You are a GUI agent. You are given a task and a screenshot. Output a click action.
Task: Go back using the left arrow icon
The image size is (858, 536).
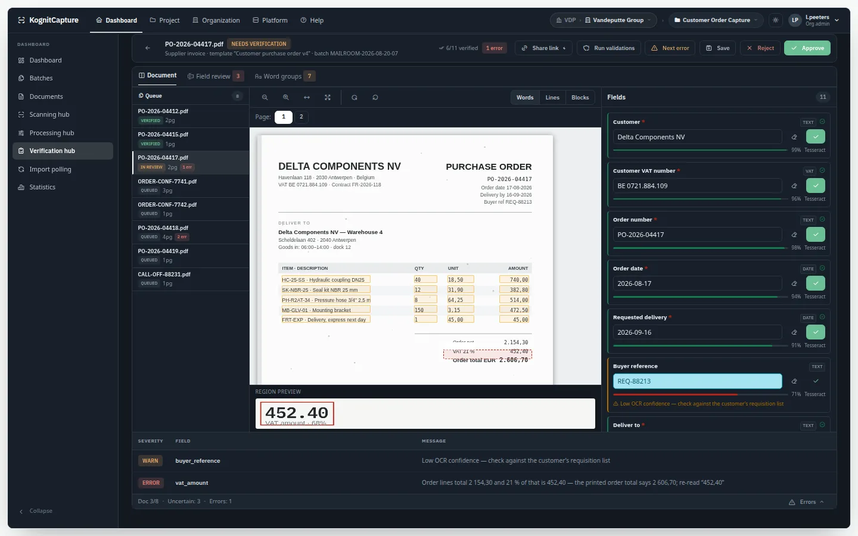(148, 48)
